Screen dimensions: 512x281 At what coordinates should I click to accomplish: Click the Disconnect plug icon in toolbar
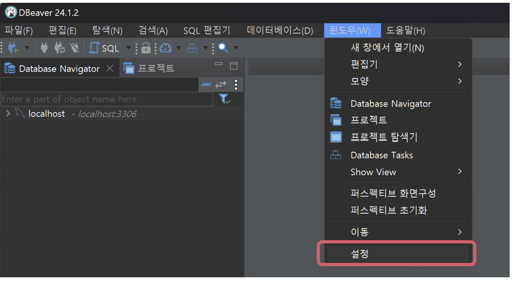[x=75, y=48]
